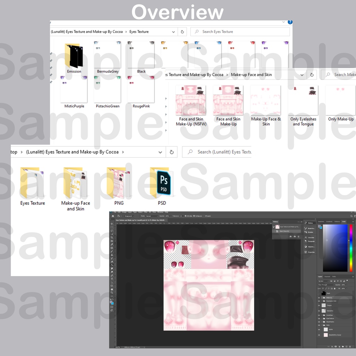Viewport: 356px width, 356px height.
Task: Click the delete state trash in History
Action: [299, 236]
